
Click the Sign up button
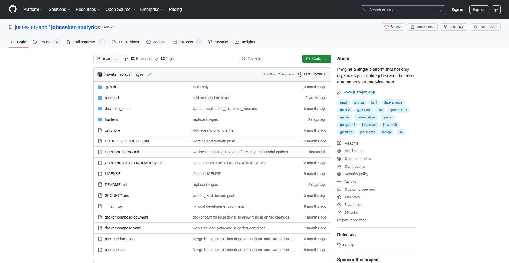coord(479,10)
